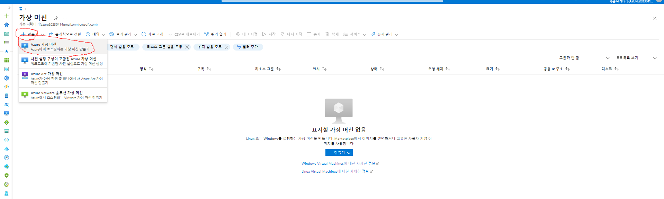Click CSV로 내보내기 in toolbar
Image resolution: width=664 pixels, height=199 pixels.
(x=184, y=34)
